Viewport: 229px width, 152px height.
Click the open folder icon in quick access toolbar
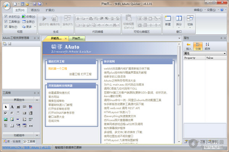[x=27, y=4]
